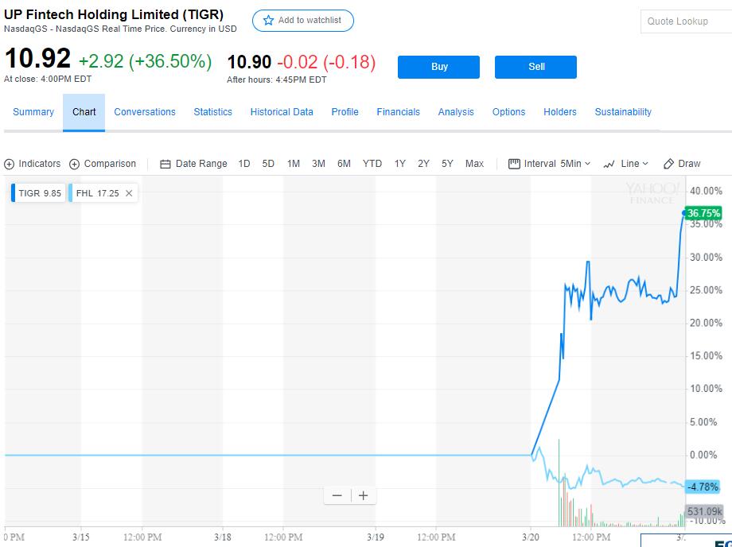This screenshot has width=732, height=547.
Task: Click the 10.92 closing price
Action: pyautogui.click(x=37, y=59)
